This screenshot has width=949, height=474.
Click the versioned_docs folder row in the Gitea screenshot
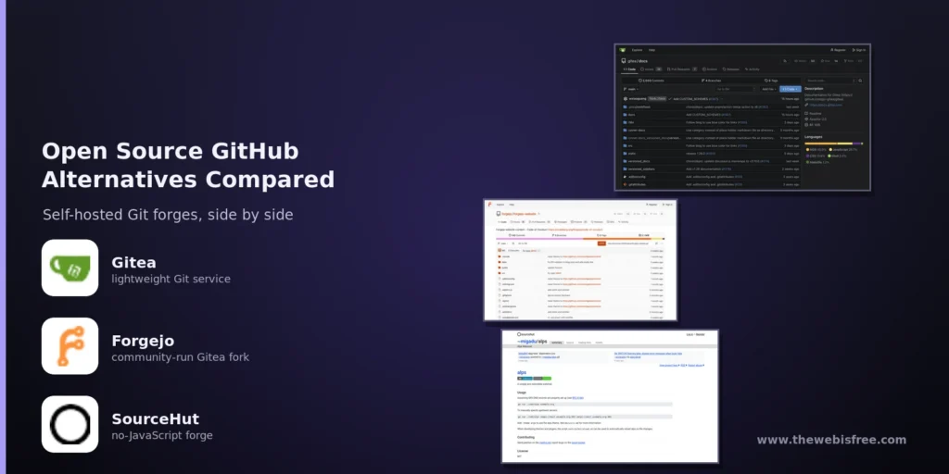pyautogui.click(x=711, y=161)
